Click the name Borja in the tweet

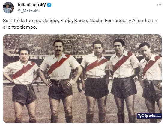(x=67, y=21)
